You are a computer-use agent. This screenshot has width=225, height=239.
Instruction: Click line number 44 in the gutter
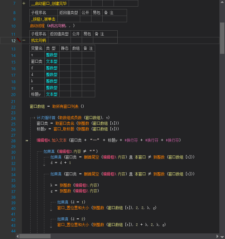tap(13, 231)
